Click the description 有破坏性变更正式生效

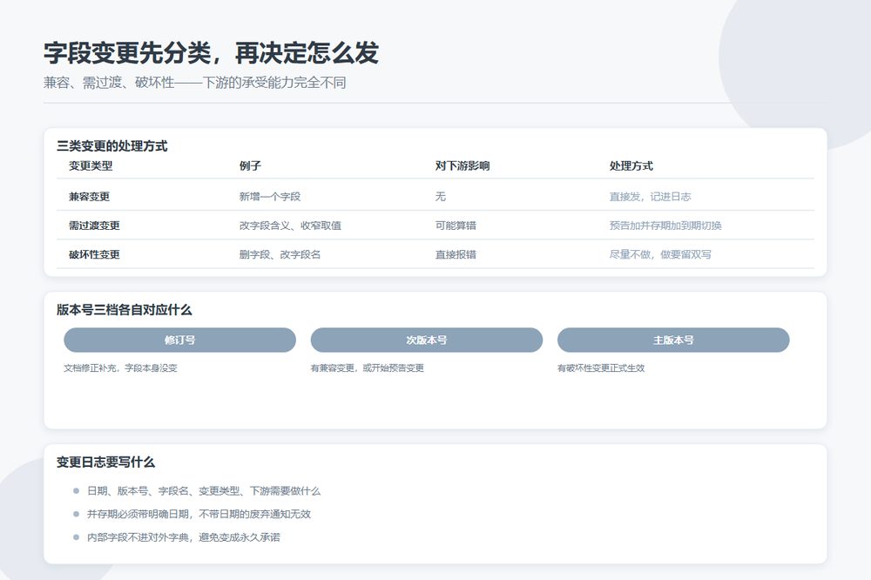pos(601,368)
